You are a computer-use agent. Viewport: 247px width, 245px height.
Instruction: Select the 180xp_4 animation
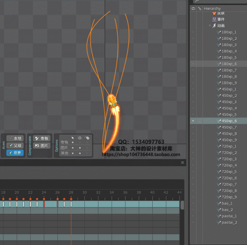pos(229,51)
